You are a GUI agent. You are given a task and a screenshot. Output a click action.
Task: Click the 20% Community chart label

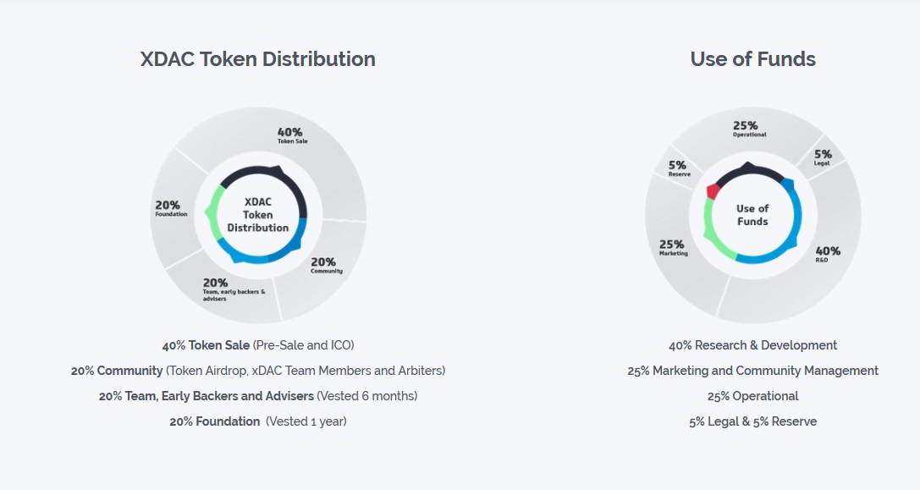326,265
